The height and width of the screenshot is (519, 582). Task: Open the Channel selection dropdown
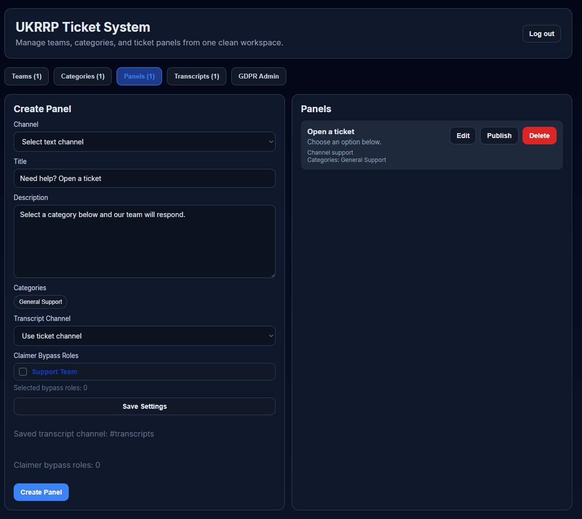coord(144,141)
